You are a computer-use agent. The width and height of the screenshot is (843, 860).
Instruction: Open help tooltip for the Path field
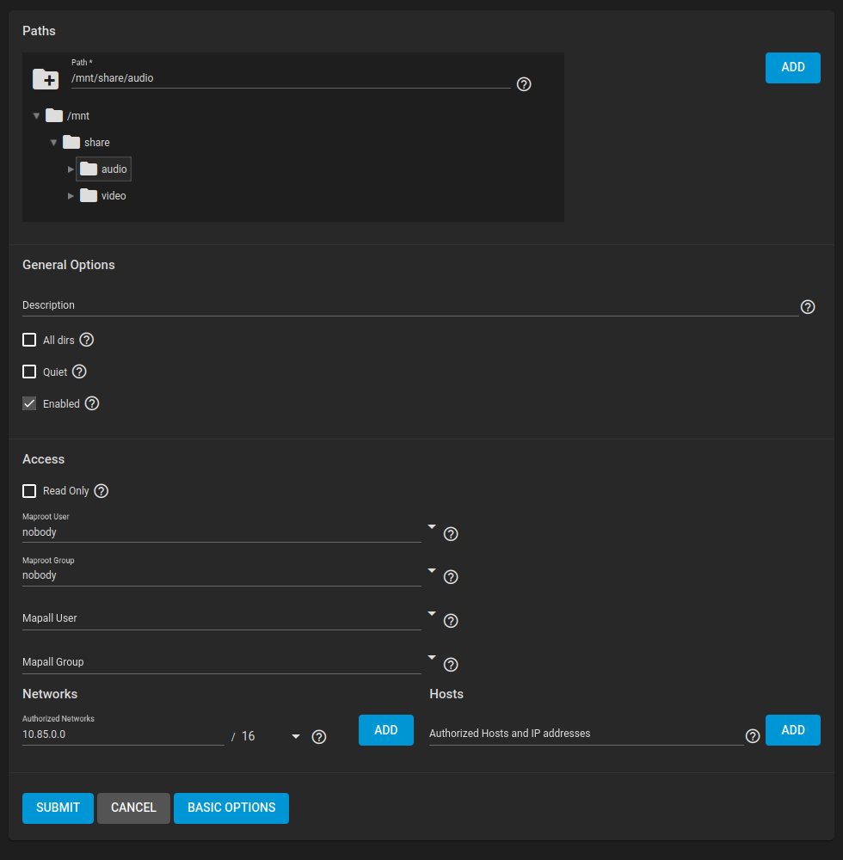[x=524, y=84]
